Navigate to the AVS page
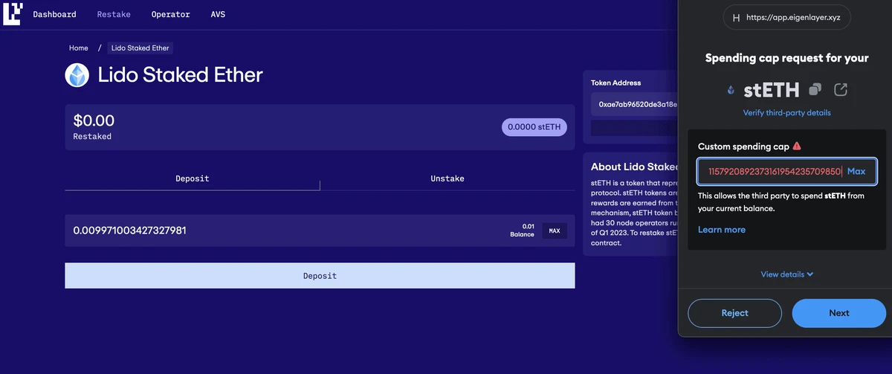The height and width of the screenshot is (374, 892). (218, 14)
